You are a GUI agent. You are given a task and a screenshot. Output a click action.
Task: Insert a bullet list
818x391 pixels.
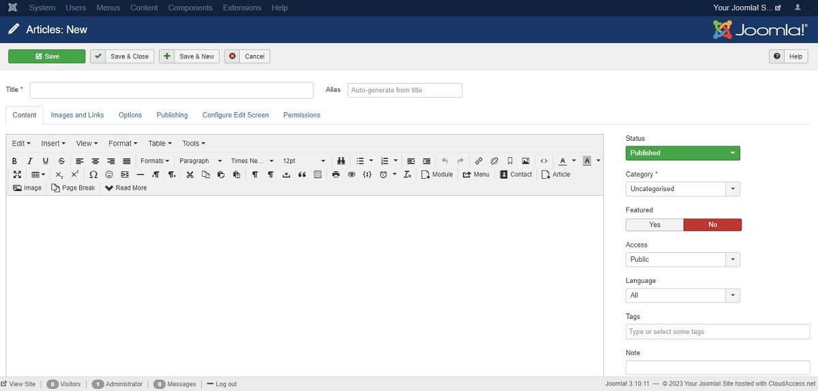tap(361, 161)
